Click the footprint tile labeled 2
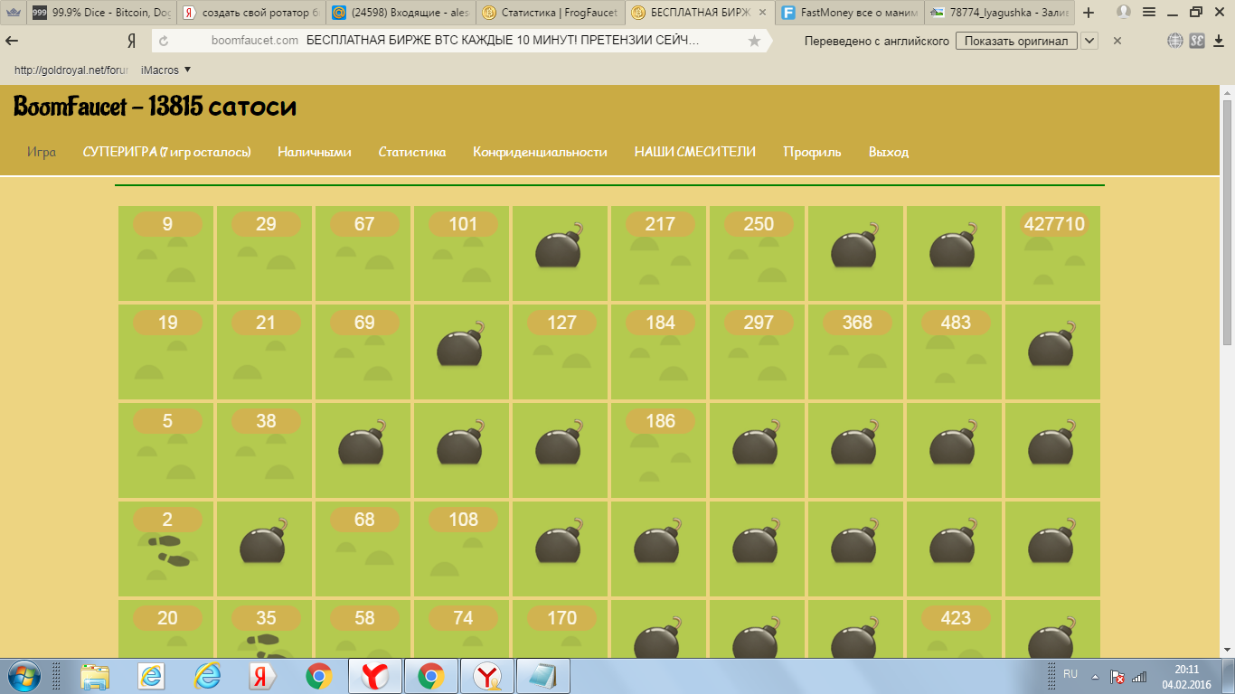Image resolution: width=1235 pixels, height=694 pixels. click(166, 549)
